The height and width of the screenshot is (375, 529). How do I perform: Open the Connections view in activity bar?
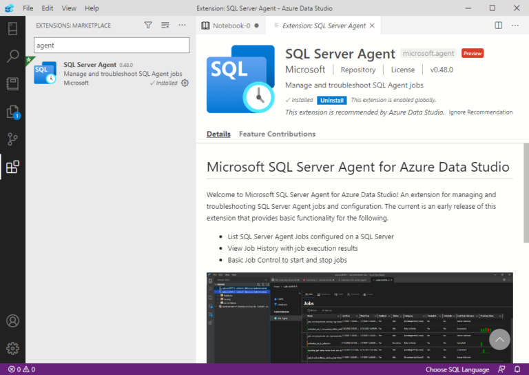tap(12, 29)
